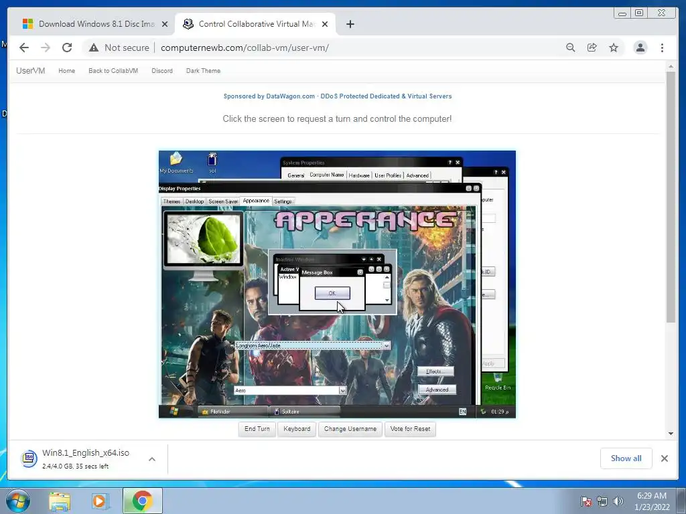
Task: Open a new tab with the plus button
Action: point(350,24)
